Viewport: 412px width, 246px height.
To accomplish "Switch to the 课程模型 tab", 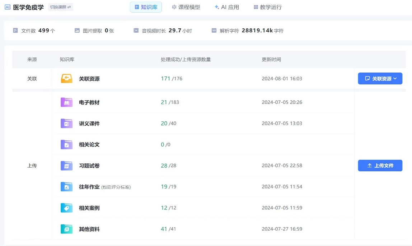I will pos(186,7).
